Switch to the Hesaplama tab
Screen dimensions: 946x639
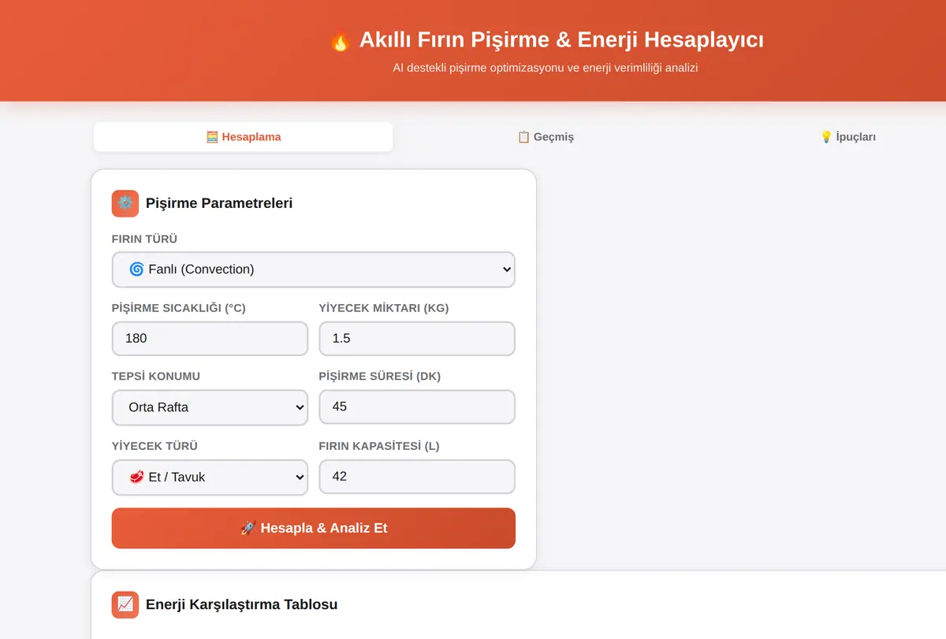(x=243, y=137)
